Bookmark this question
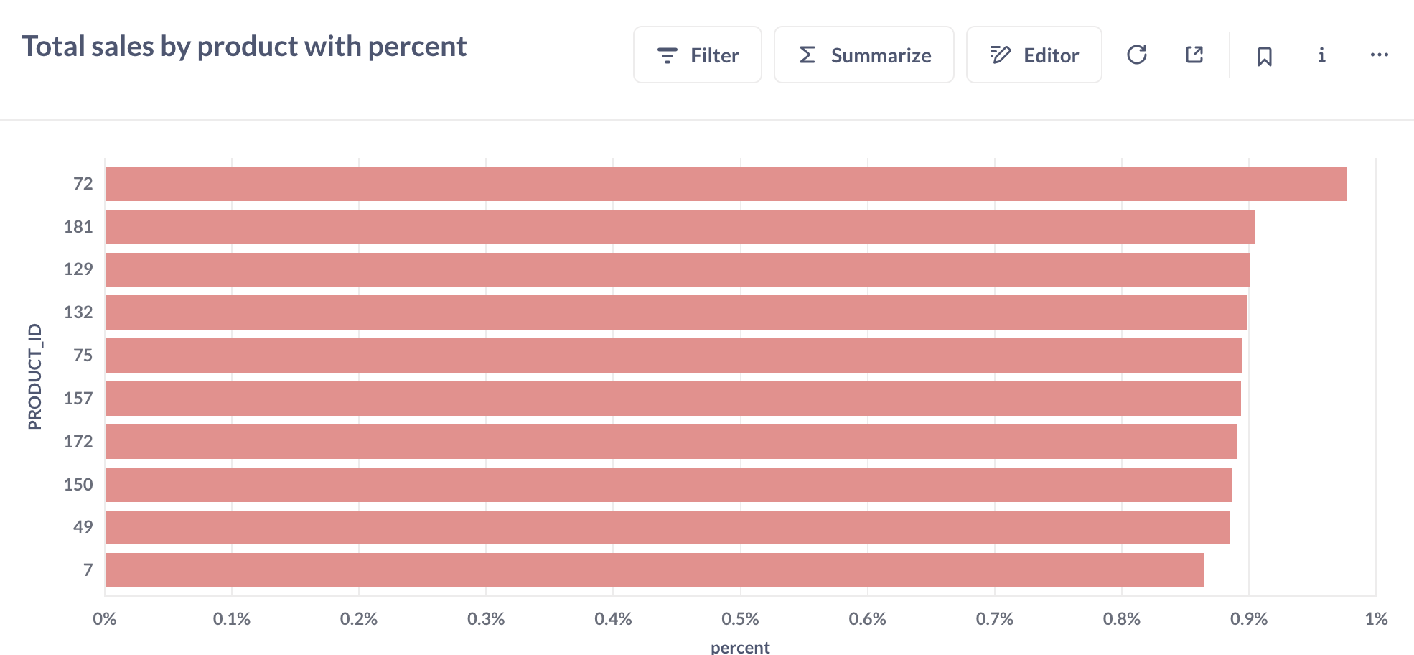The width and height of the screenshot is (1414, 655). [x=1265, y=56]
